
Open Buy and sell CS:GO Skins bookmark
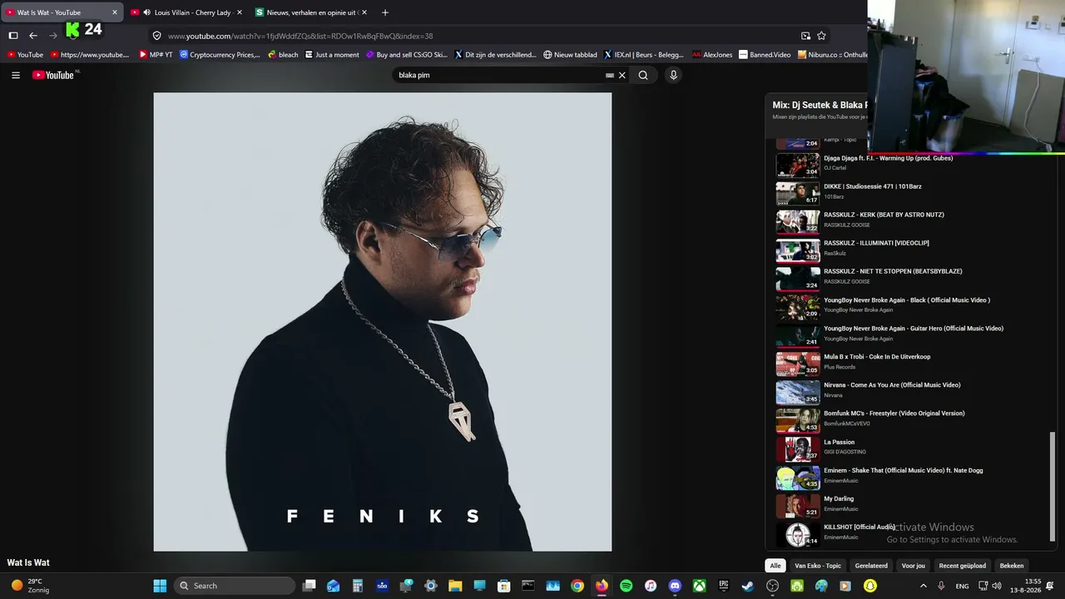click(407, 55)
